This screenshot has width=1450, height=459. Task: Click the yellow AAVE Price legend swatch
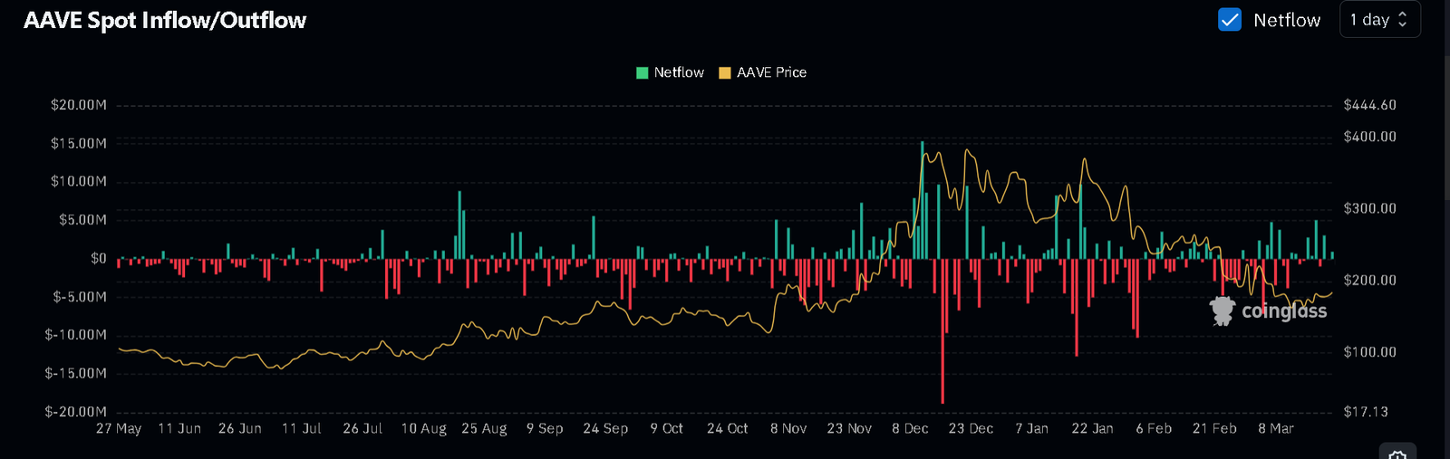725,72
